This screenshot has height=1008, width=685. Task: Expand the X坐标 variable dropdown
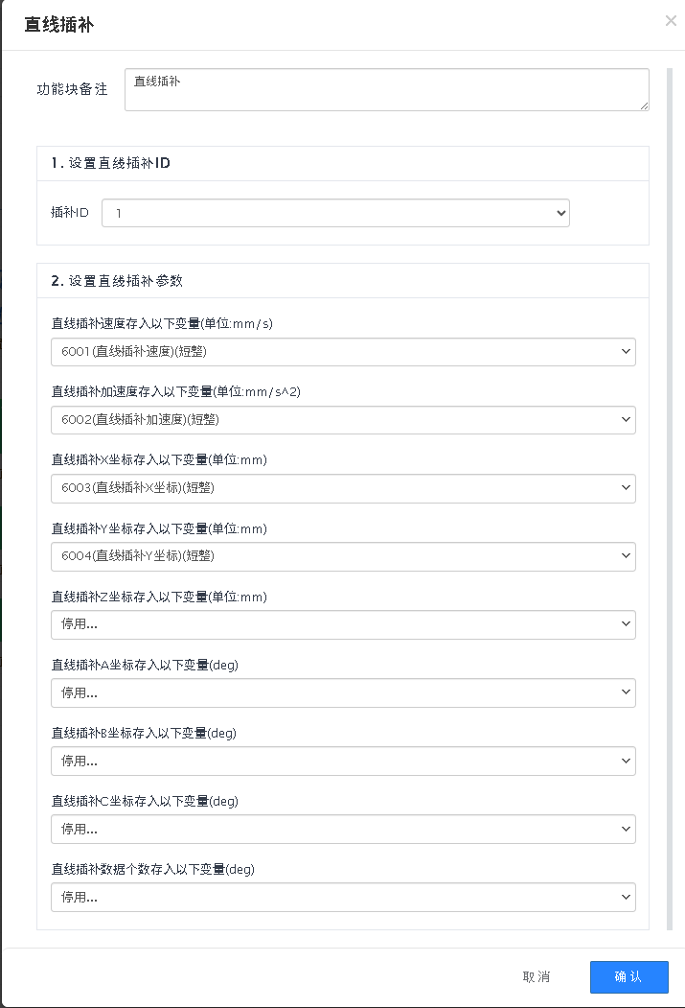[343, 488]
